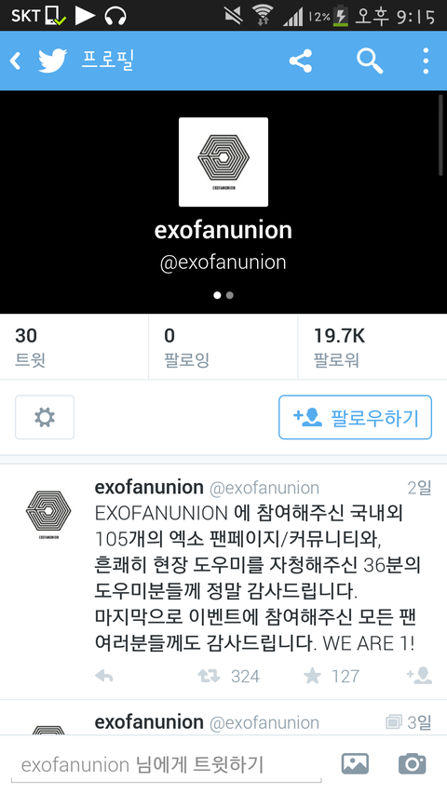Favorite the tweet with 127 stars
Viewport: 447px width, 794px height.
tap(312, 676)
